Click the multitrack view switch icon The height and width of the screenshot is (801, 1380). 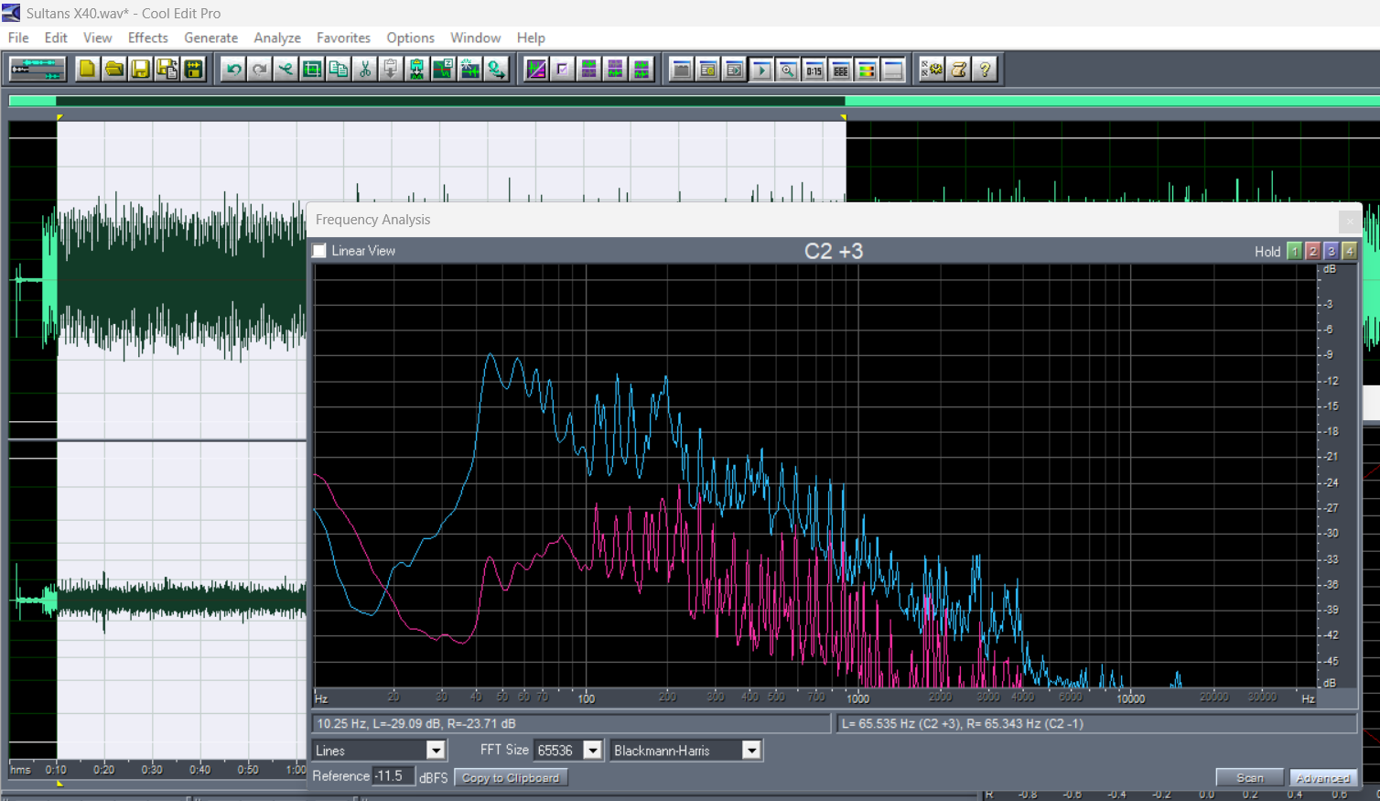pyautogui.click(x=37, y=70)
